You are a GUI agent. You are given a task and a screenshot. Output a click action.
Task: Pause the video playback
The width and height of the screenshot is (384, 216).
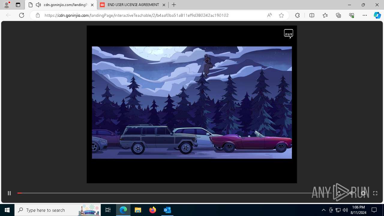pyautogui.click(x=9, y=193)
